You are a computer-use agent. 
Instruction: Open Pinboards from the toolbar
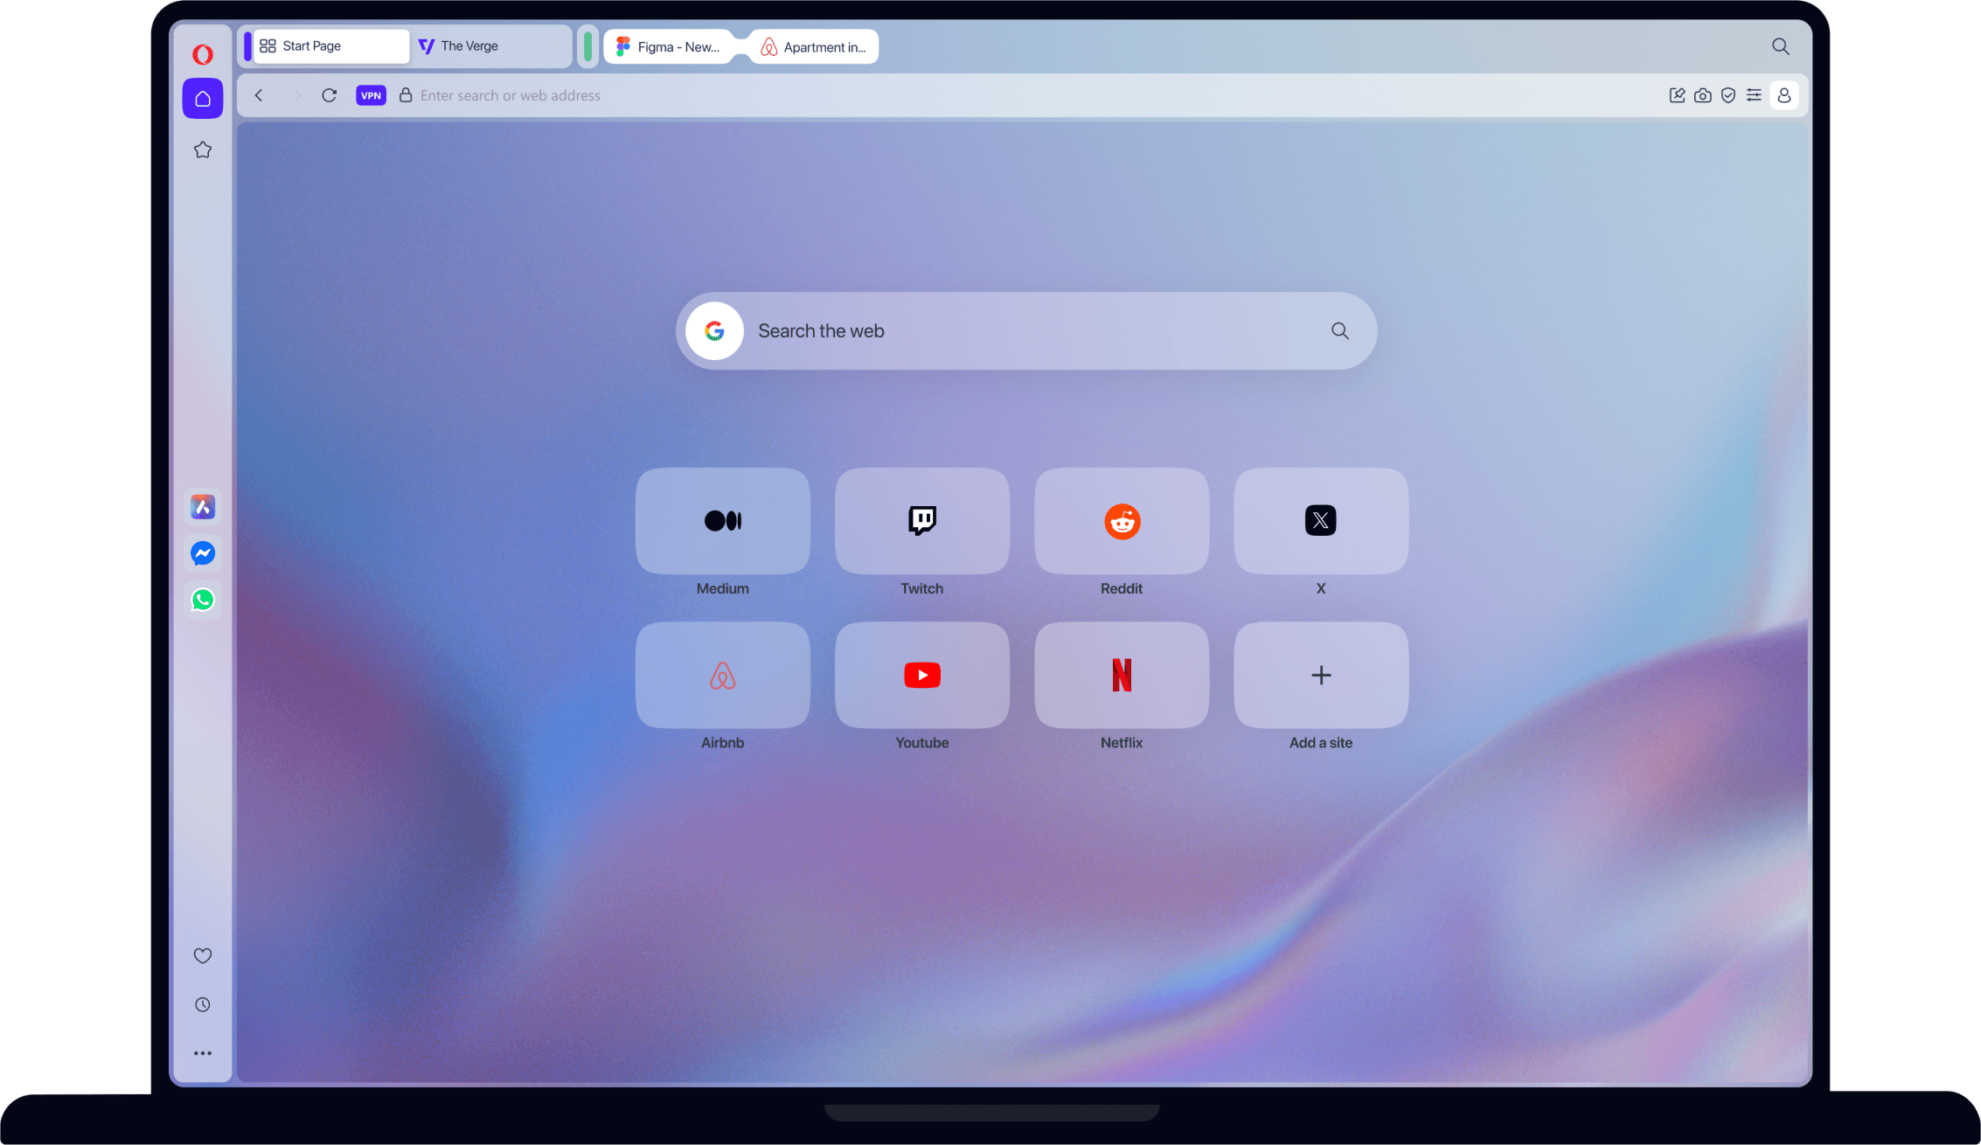1677,95
